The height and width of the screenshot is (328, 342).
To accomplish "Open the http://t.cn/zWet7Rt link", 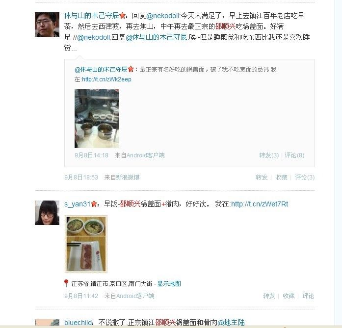I will click(x=260, y=204).
